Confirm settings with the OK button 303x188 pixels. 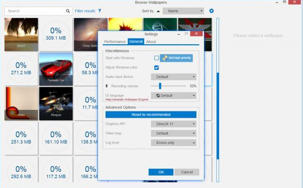(161, 172)
